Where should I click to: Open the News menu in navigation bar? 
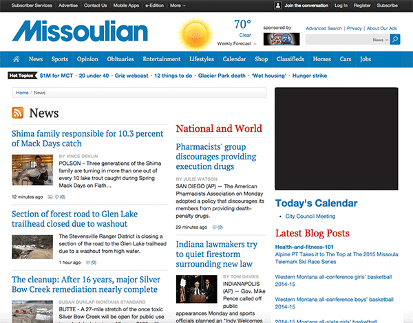[x=36, y=59]
